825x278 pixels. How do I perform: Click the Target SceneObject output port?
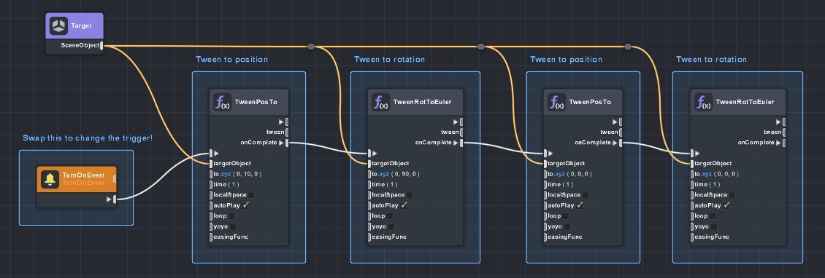click(x=101, y=46)
